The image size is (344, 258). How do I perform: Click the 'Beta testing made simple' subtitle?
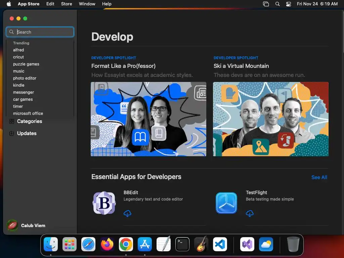270,199
